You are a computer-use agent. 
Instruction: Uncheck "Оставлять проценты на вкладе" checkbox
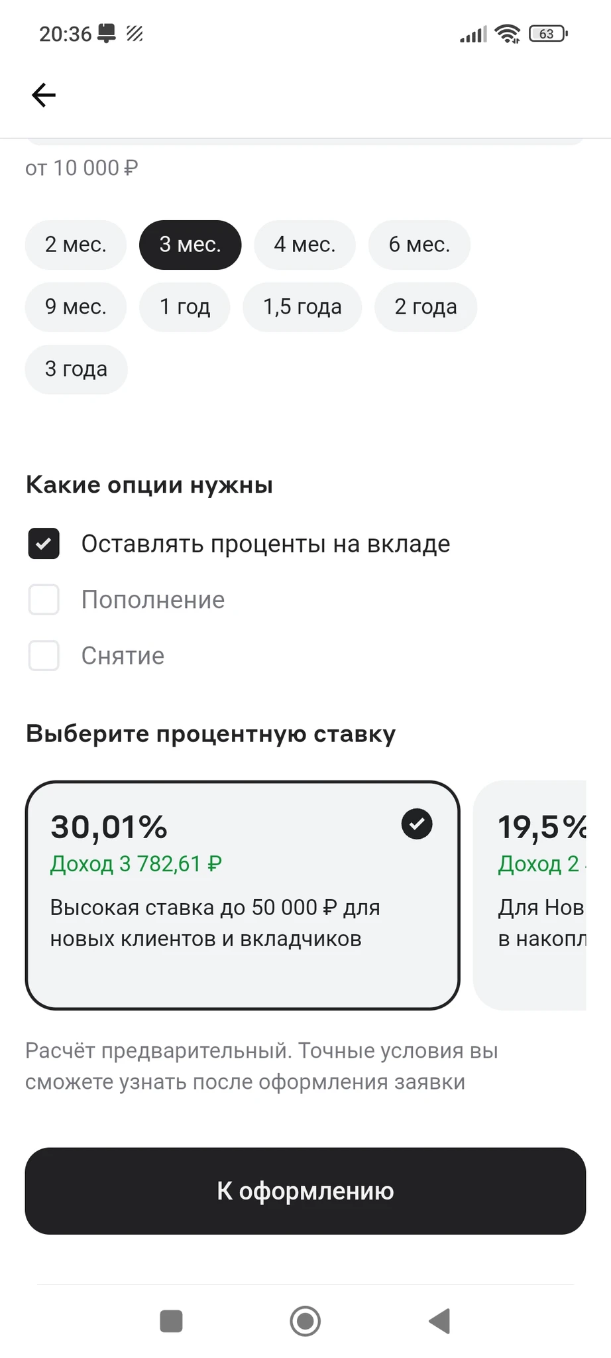(44, 544)
